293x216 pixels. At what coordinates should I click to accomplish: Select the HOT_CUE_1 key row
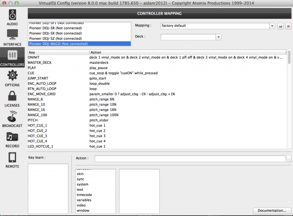point(157,125)
